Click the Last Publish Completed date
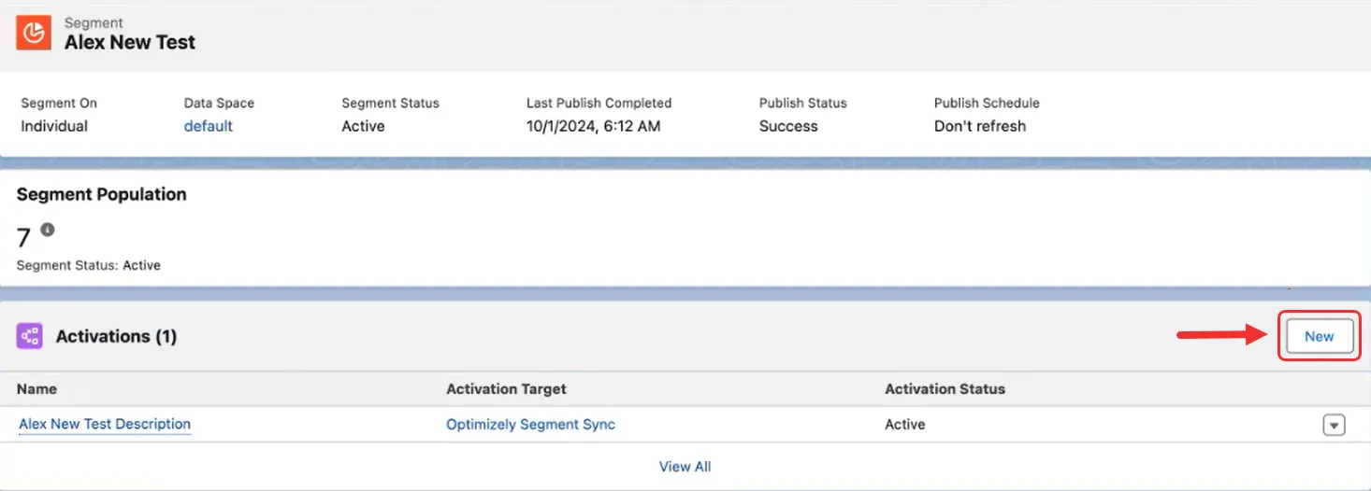 (594, 126)
